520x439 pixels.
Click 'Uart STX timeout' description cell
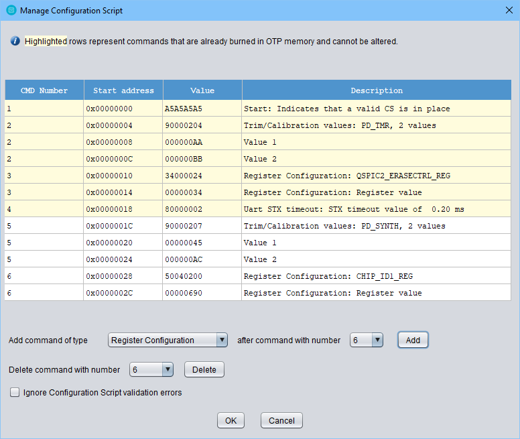[377, 209]
